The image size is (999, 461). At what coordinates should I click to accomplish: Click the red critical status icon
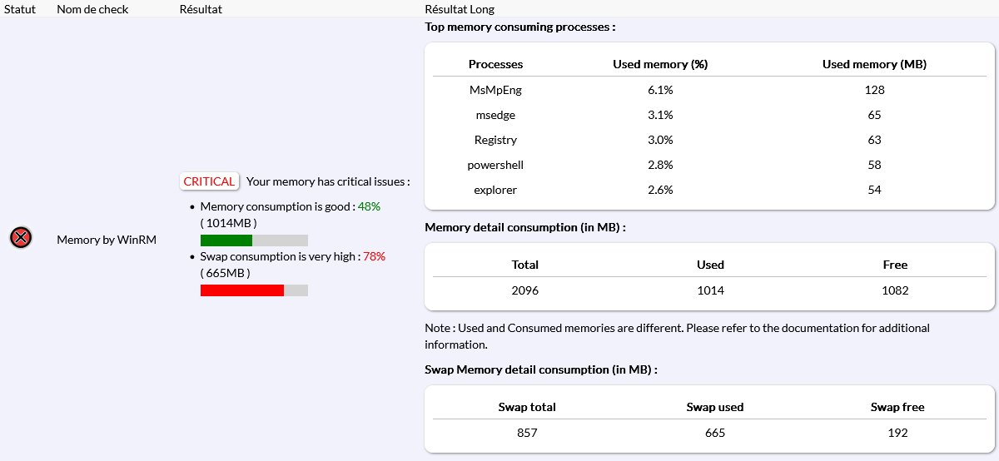[x=21, y=238]
